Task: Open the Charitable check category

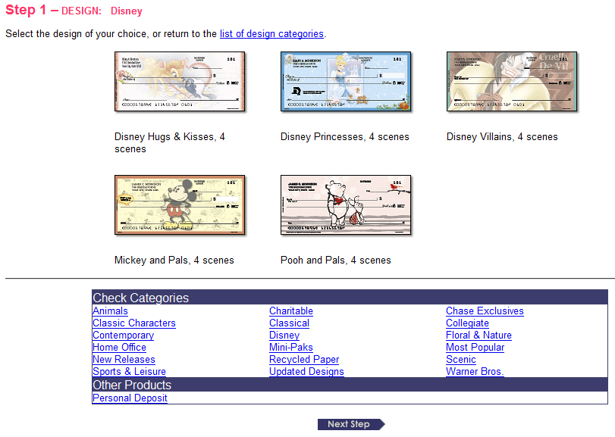Action: [x=291, y=311]
